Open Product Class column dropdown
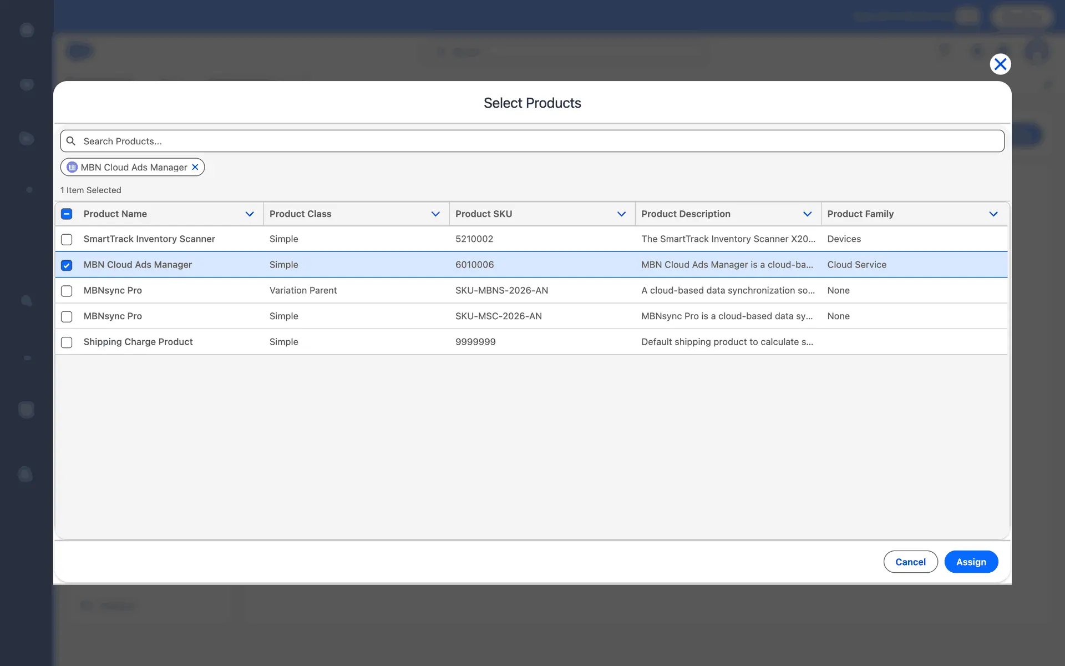The height and width of the screenshot is (666, 1065). pyautogui.click(x=435, y=214)
